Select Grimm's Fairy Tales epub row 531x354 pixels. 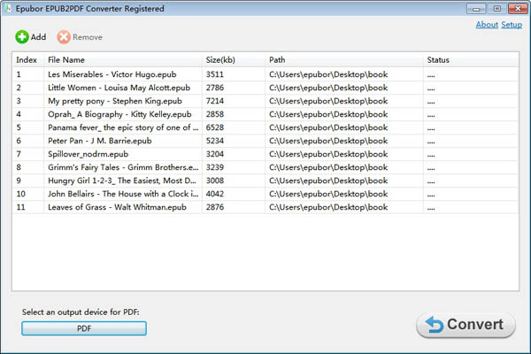[x=119, y=167]
